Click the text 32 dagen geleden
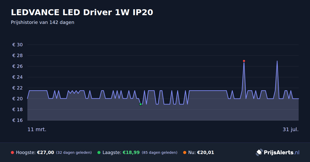The height and width of the screenshot is (162, 310). pyautogui.click(x=74, y=152)
